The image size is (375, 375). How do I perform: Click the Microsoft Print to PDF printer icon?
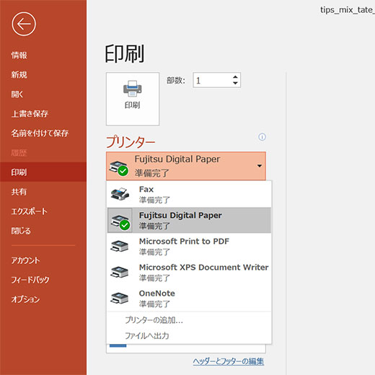(x=120, y=246)
